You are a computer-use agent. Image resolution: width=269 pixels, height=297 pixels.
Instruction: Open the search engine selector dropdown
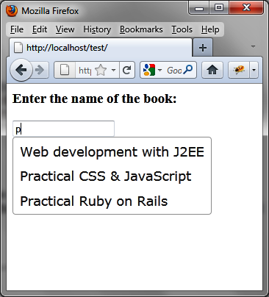[x=160, y=71]
